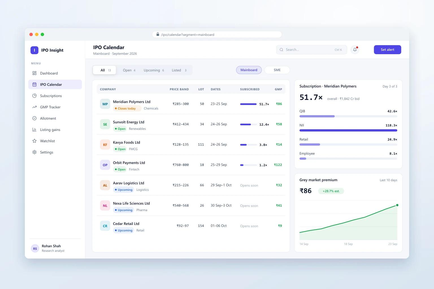
Task: Select the All tab
Action: coord(105,70)
